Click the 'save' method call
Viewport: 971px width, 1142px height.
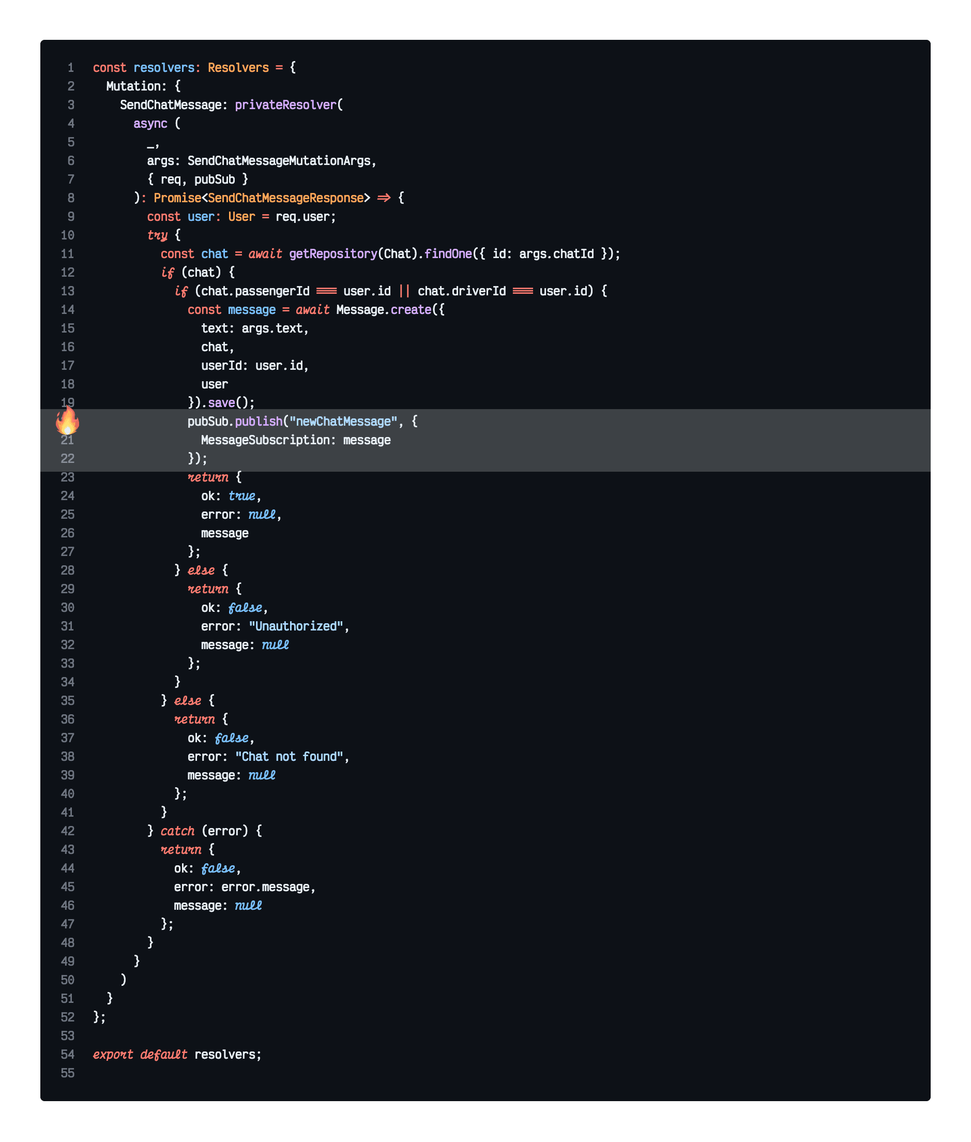point(221,403)
